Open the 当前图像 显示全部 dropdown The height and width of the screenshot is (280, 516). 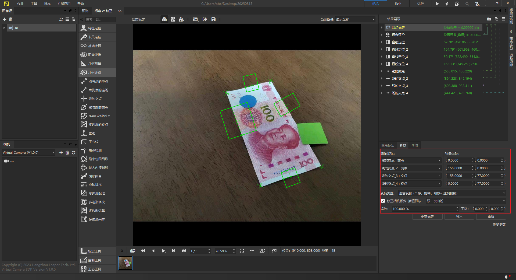[x=355, y=19]
